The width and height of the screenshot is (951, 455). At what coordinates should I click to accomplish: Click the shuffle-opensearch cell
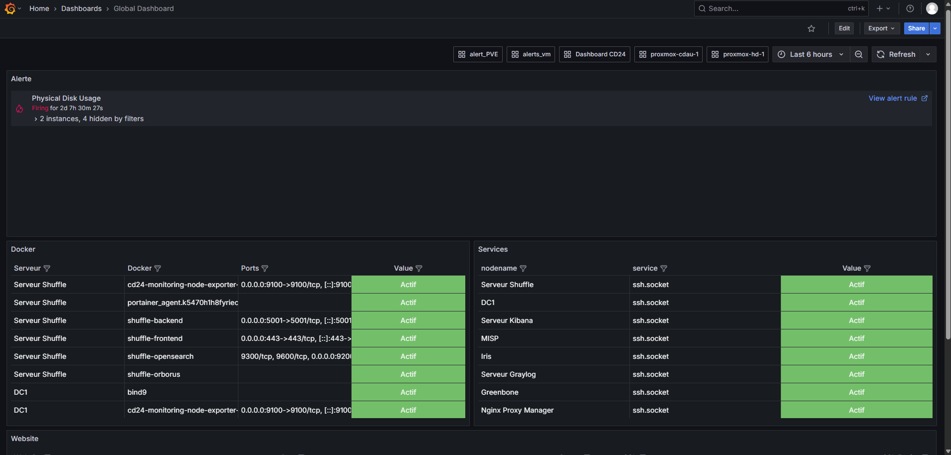click(x=182, y=356)
